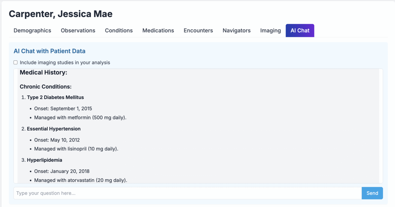Click the 'Include imaging studies in your analysis' label
The image size is (395, 207).
click(x=65, y=63)
